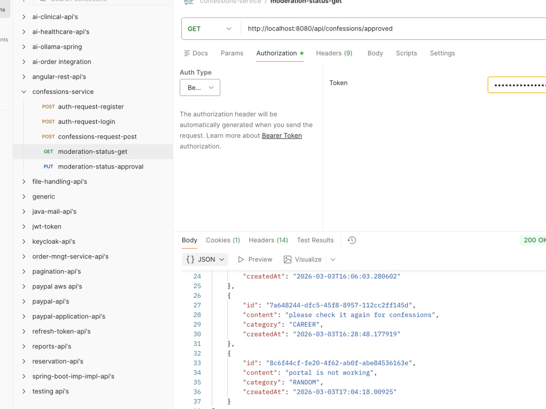Expand ai-clinical-api's collection
Viewport: 546px width, 409px height.
point(23,17)
